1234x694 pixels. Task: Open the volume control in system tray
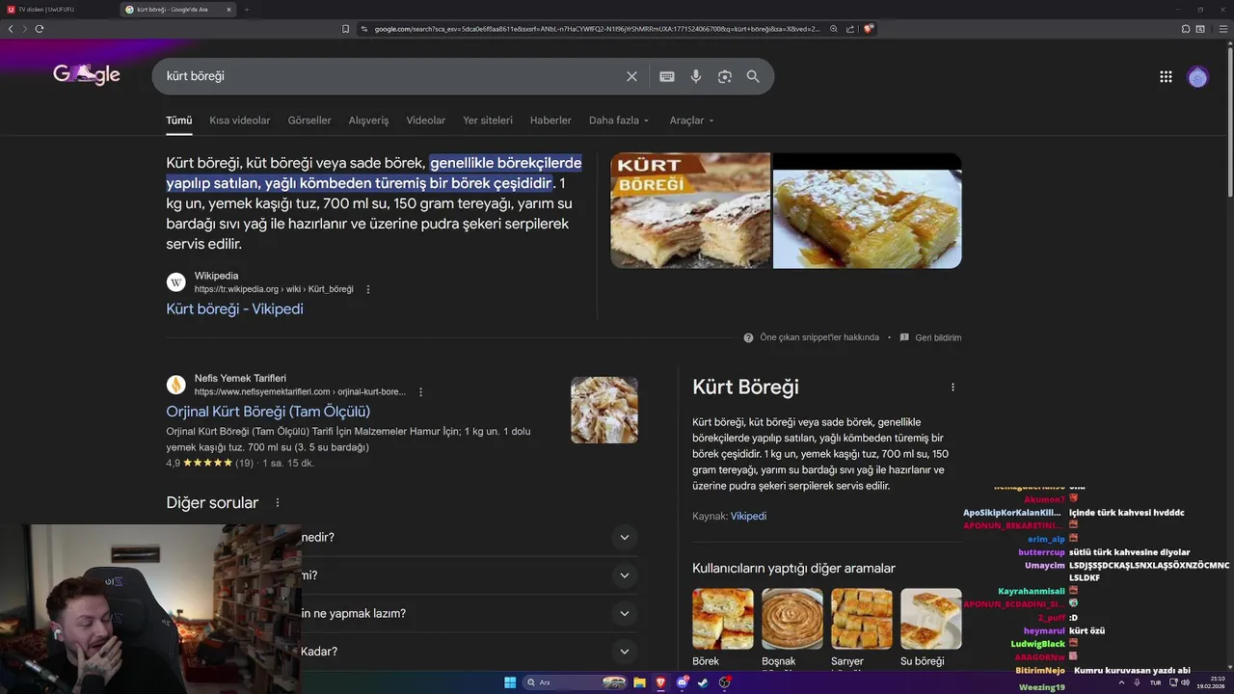pos(1186,682)
